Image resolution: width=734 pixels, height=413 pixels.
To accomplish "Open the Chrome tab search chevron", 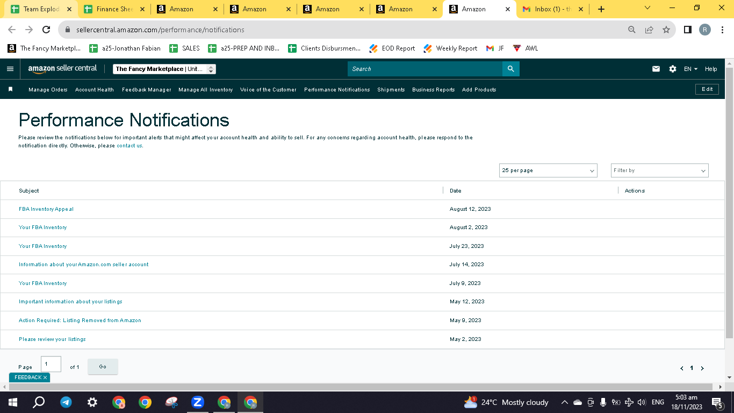I will [647, 8].
